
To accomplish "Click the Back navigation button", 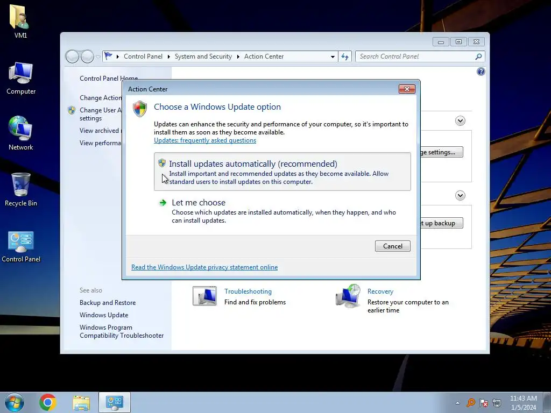I will pos(72,56).
